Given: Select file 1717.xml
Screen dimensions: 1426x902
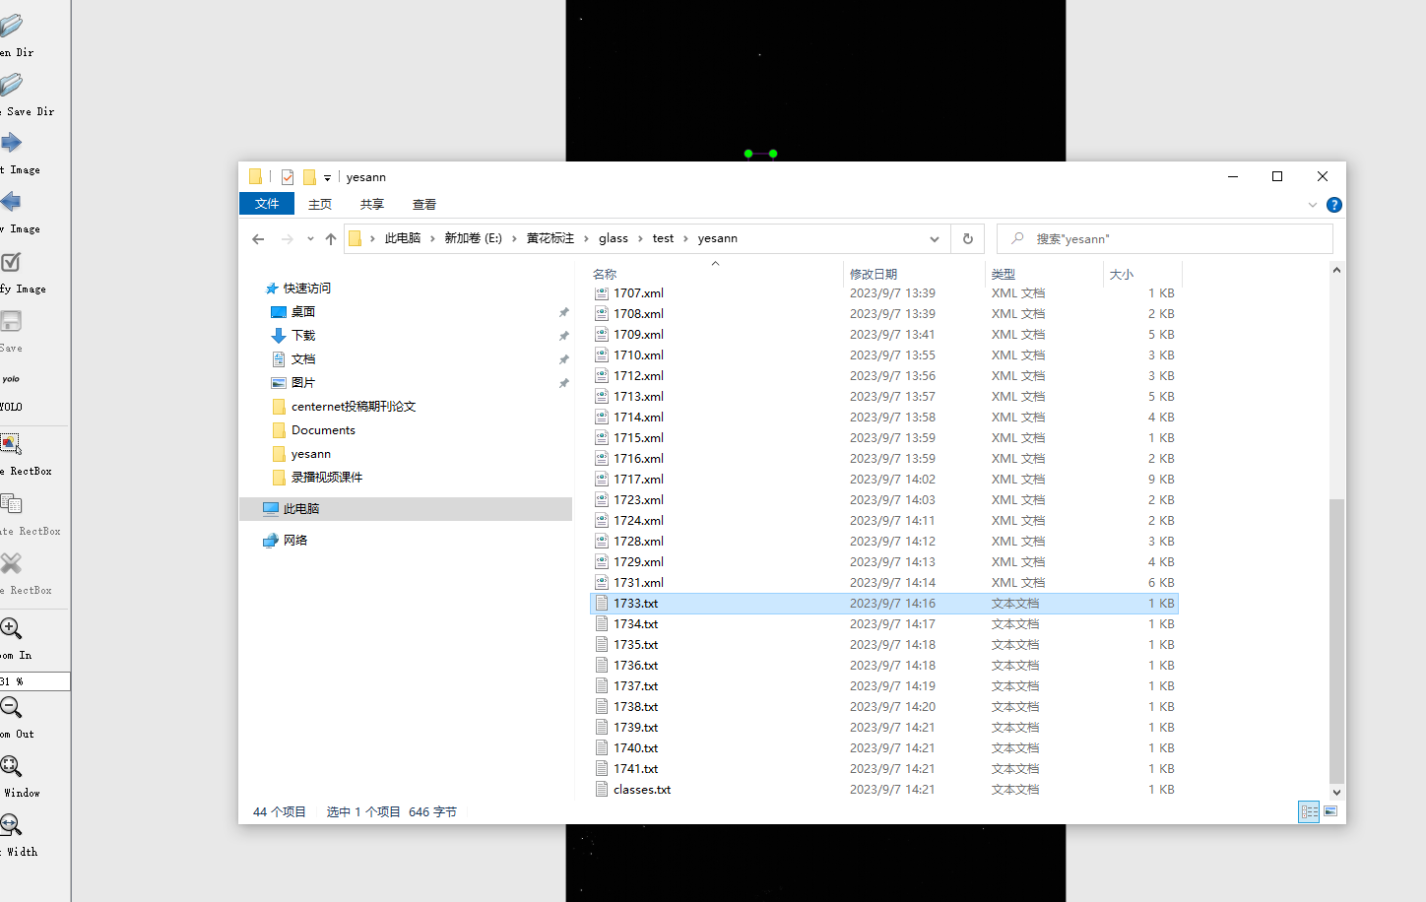Looking at the screenshot, I should (638, 480).
